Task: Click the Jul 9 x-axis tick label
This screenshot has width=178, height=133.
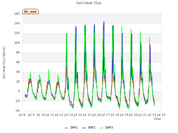Action: click(x=31, y=115)
